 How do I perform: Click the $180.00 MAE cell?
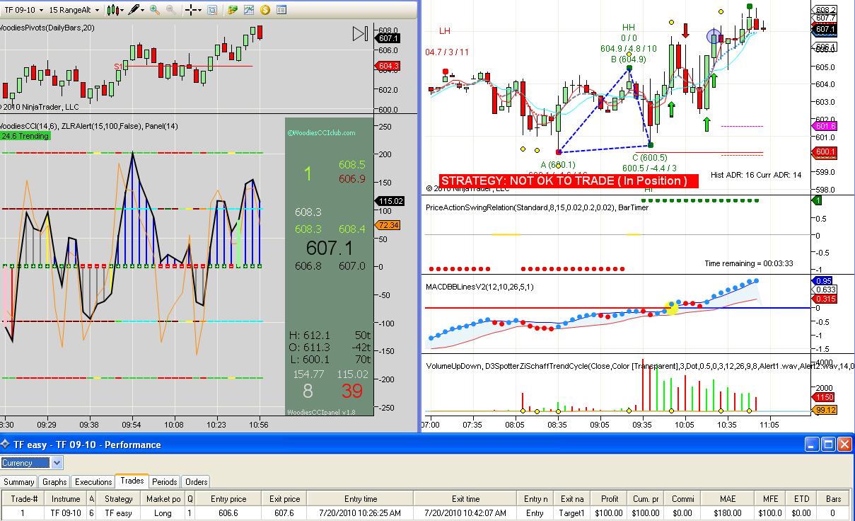(726, 513)
